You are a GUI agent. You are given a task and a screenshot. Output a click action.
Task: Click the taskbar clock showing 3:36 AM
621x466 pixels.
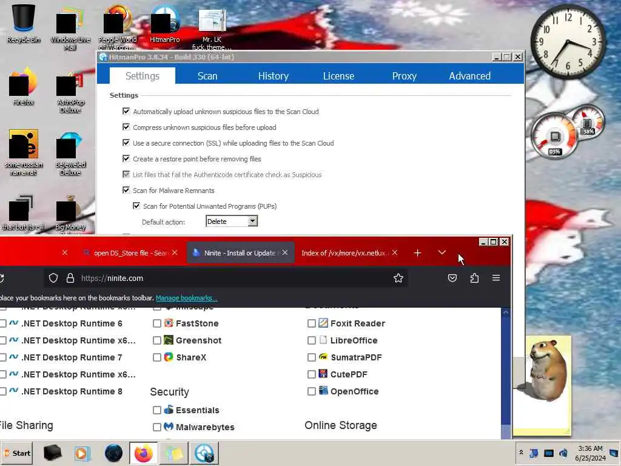click(590, 453)
